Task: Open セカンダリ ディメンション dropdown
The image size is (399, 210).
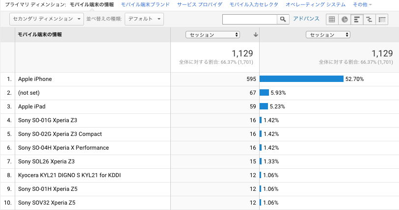Action: pos(47,19)
